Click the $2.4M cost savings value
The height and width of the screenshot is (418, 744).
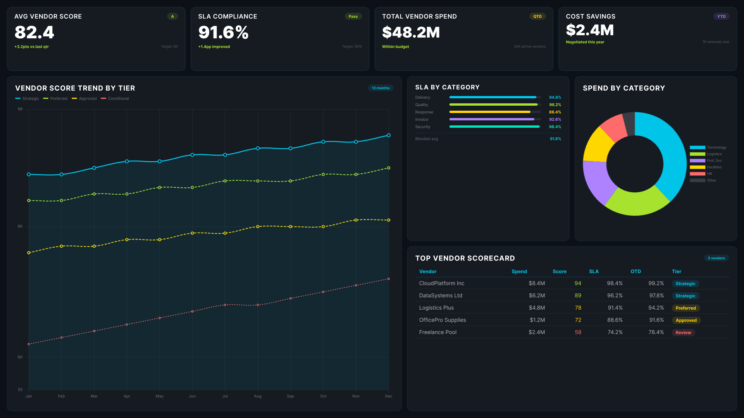pyautogui.click(x=590, y=30)
